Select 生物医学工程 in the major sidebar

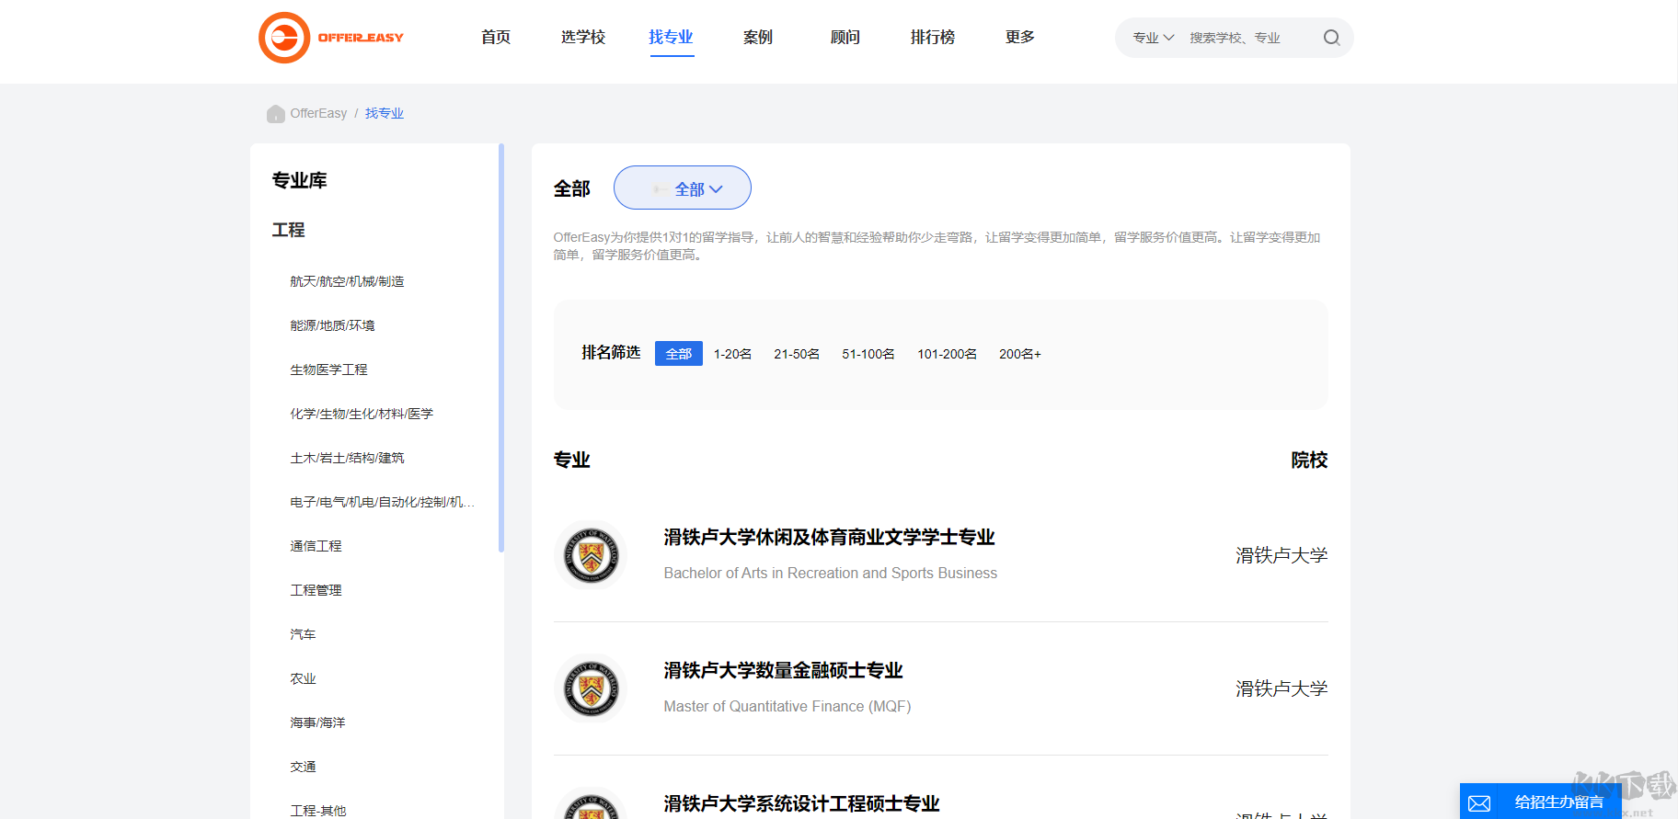tap(328, 370)
